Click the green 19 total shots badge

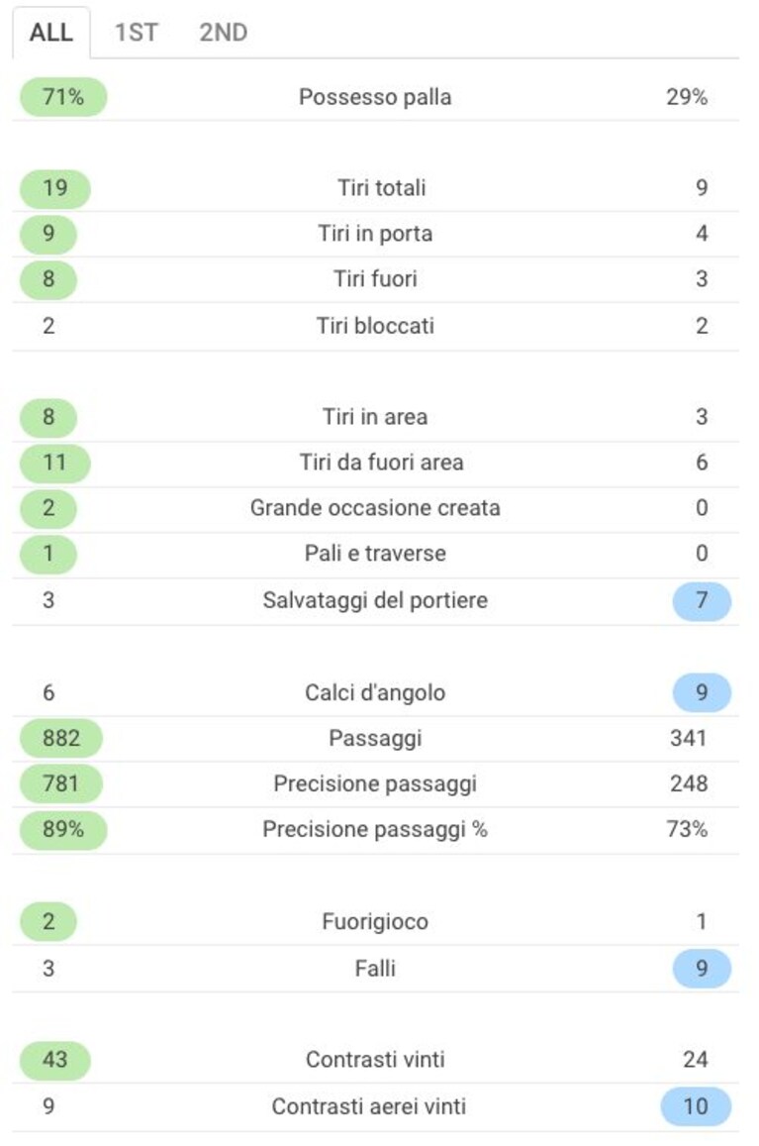[x=54, y=188]
